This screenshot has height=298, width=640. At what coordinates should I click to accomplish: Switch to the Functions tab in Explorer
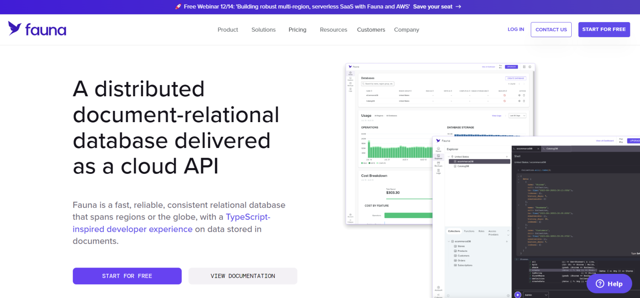(469, 231)
